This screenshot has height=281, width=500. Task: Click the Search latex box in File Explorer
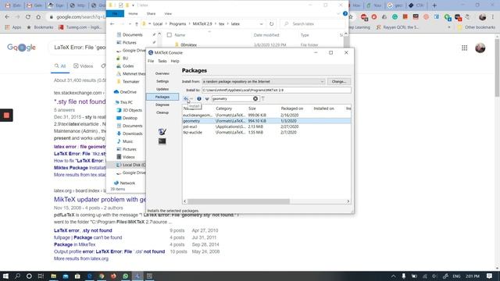coord(312,24)
